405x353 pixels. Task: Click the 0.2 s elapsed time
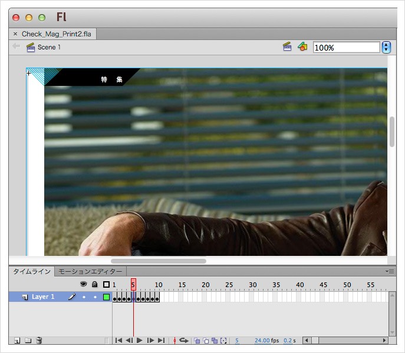[288, 341]
